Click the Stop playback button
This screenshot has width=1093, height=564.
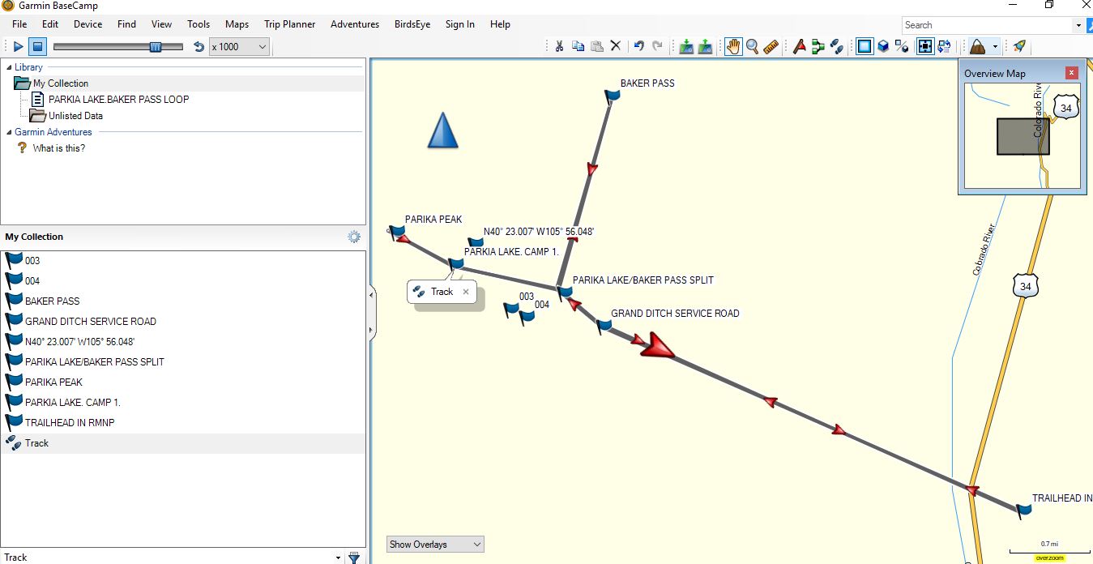38,47
